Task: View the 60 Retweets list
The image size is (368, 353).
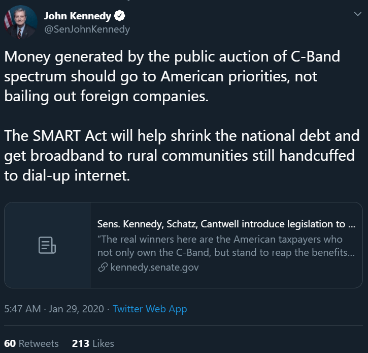Action: click(x=31, y=343)
